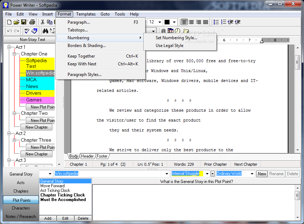
Task: Choose Paragraph... from Format menu
Action: pyautogui.click(x=101, y=22)
